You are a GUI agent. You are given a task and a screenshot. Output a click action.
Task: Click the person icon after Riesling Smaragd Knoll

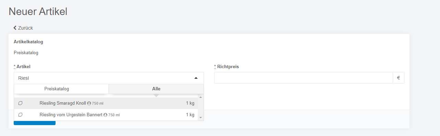pyautogui.click(x=89, y=103)
